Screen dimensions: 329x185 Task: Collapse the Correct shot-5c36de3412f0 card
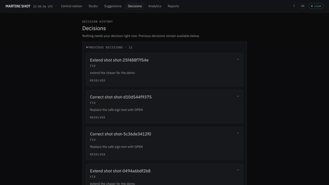tap(238, 133)
